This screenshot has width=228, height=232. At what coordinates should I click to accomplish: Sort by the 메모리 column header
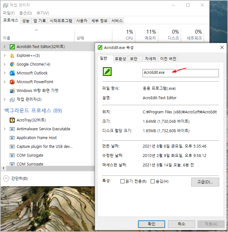point(147,35)
